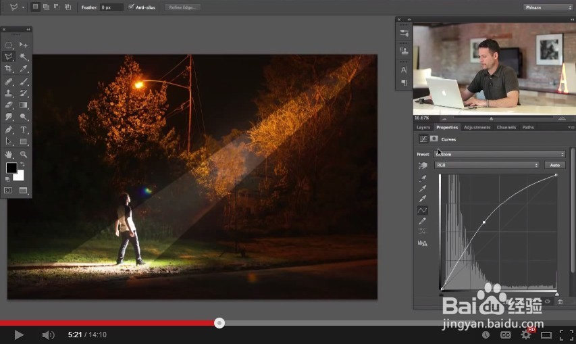The height and width of the screenshot is (344, 576).
Task: Select the black point eyedropper
Action: tap(423, 178)
